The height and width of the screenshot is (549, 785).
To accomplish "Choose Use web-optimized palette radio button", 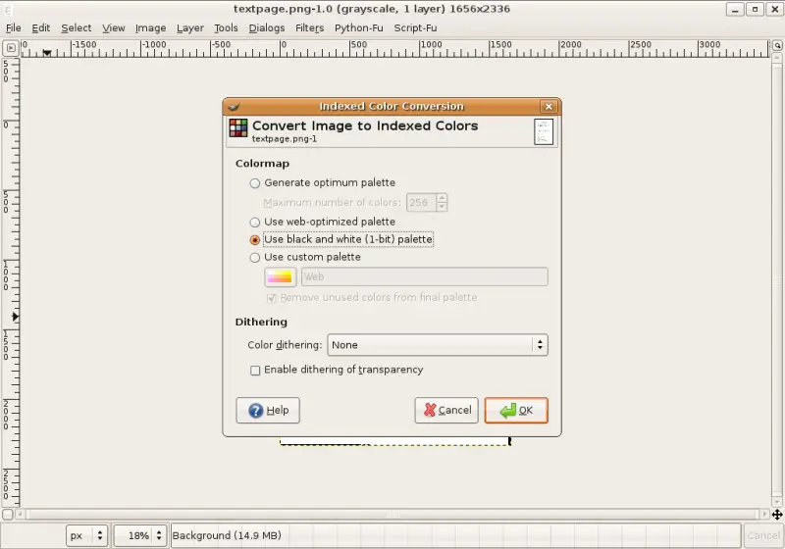I will 255,223.
